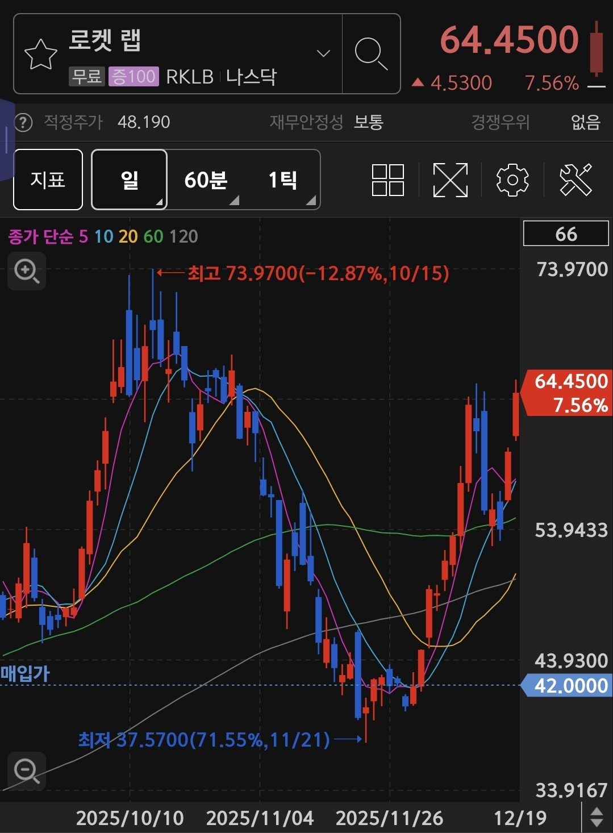Viewport: 613px width, 833px height.
Task: Expand chart to fullscreen view
Action: (450, 180)
